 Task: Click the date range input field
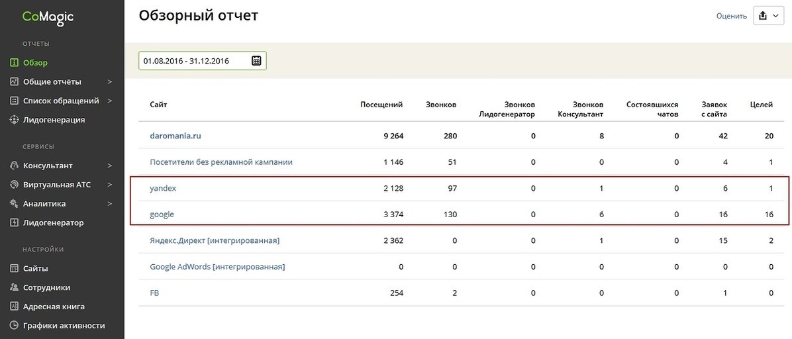click(203, 61)
